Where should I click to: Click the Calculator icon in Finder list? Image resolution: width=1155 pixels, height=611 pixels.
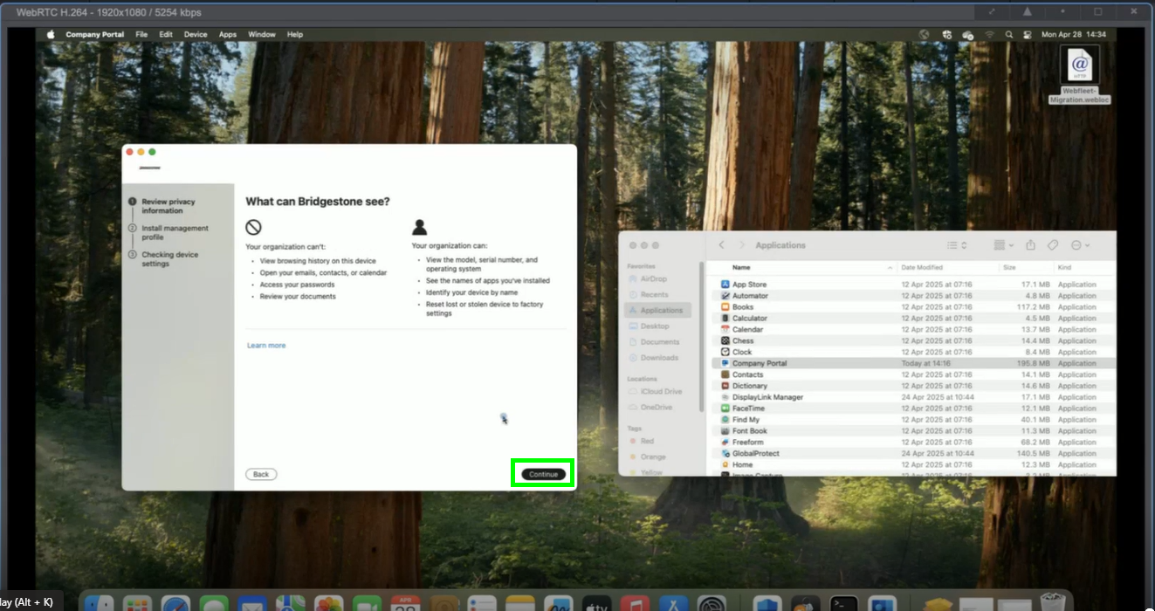(x=725, y=319)
